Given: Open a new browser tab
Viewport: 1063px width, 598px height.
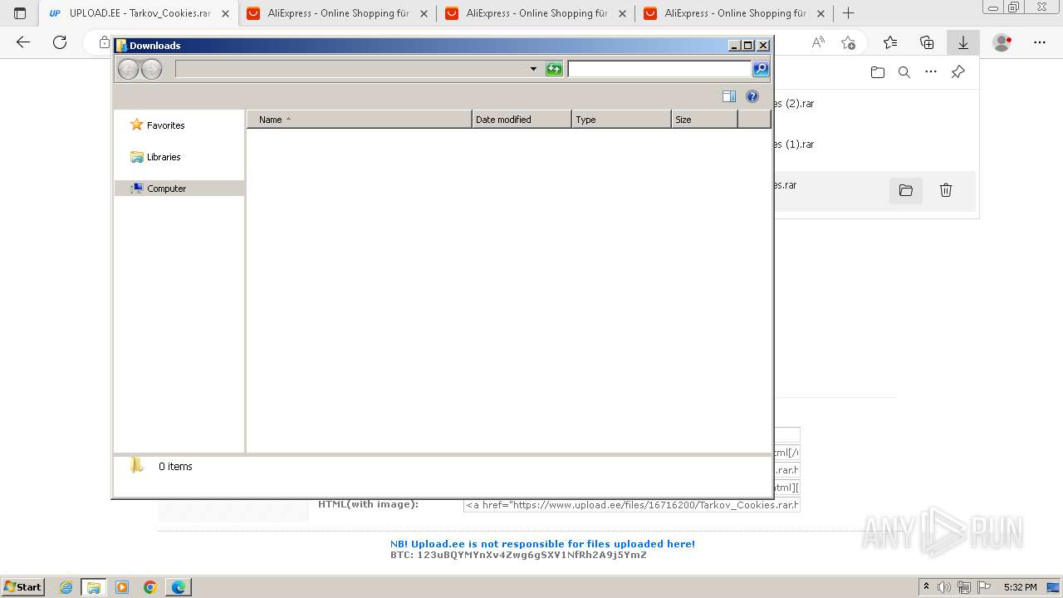Looking at the screenshot, I should [x=848, y=13].
